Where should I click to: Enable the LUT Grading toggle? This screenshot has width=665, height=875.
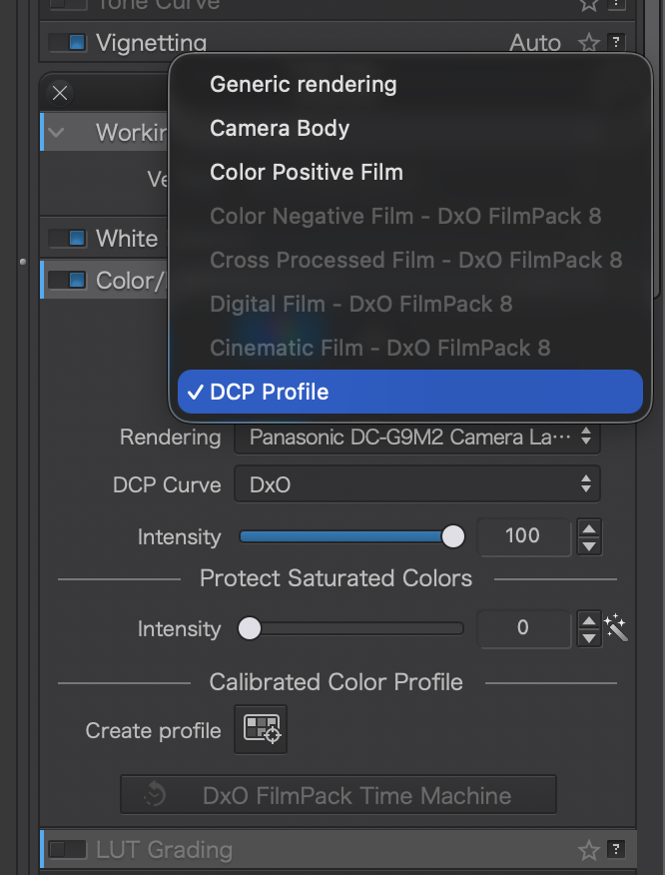click(68, 850)
